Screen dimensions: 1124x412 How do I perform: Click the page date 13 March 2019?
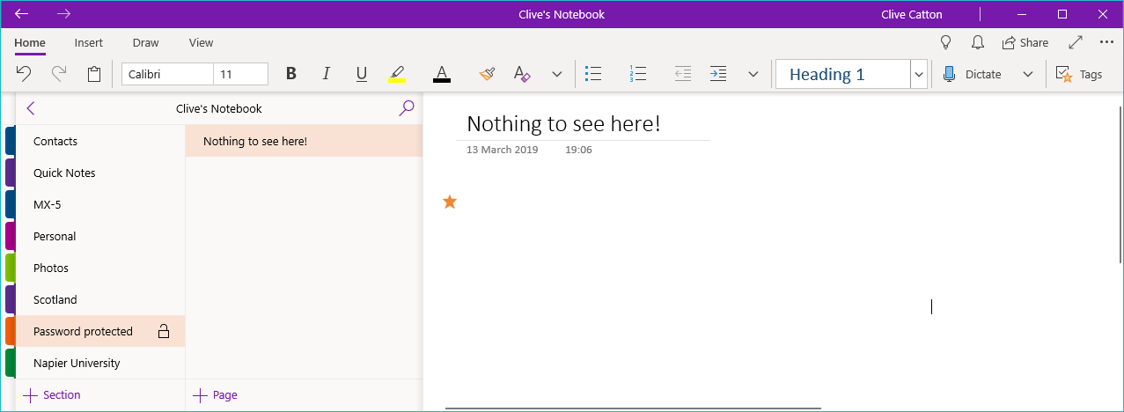pyautogui.click(x=502, y=150)
